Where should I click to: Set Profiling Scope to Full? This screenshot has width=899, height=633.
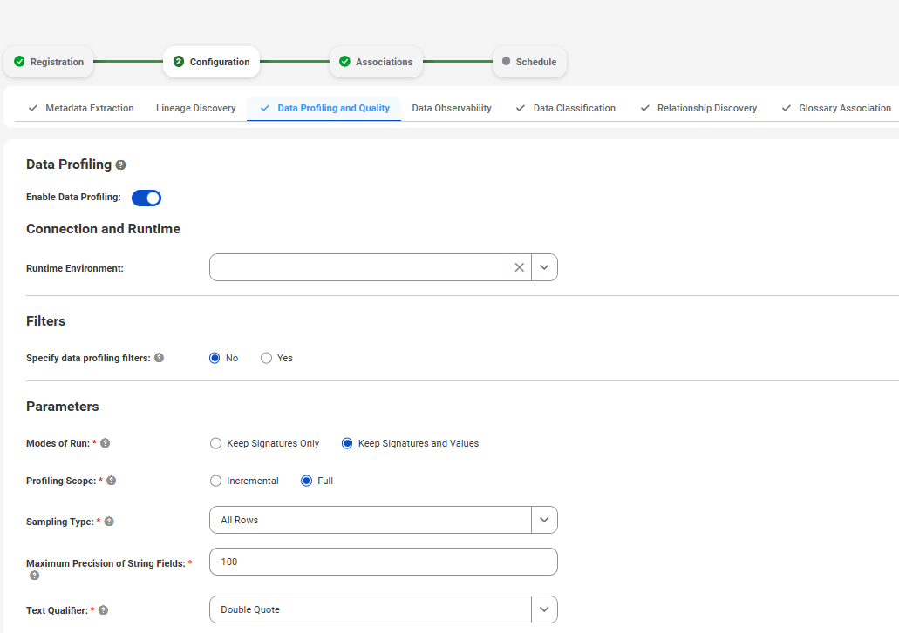click(306, 481)
